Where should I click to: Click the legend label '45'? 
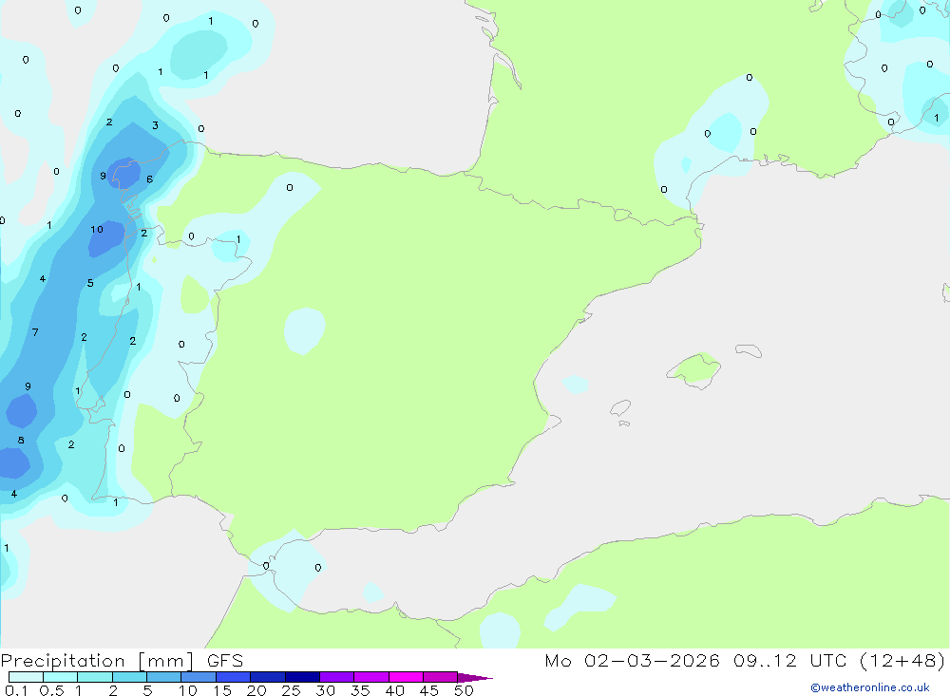click(x=429, y=690)
